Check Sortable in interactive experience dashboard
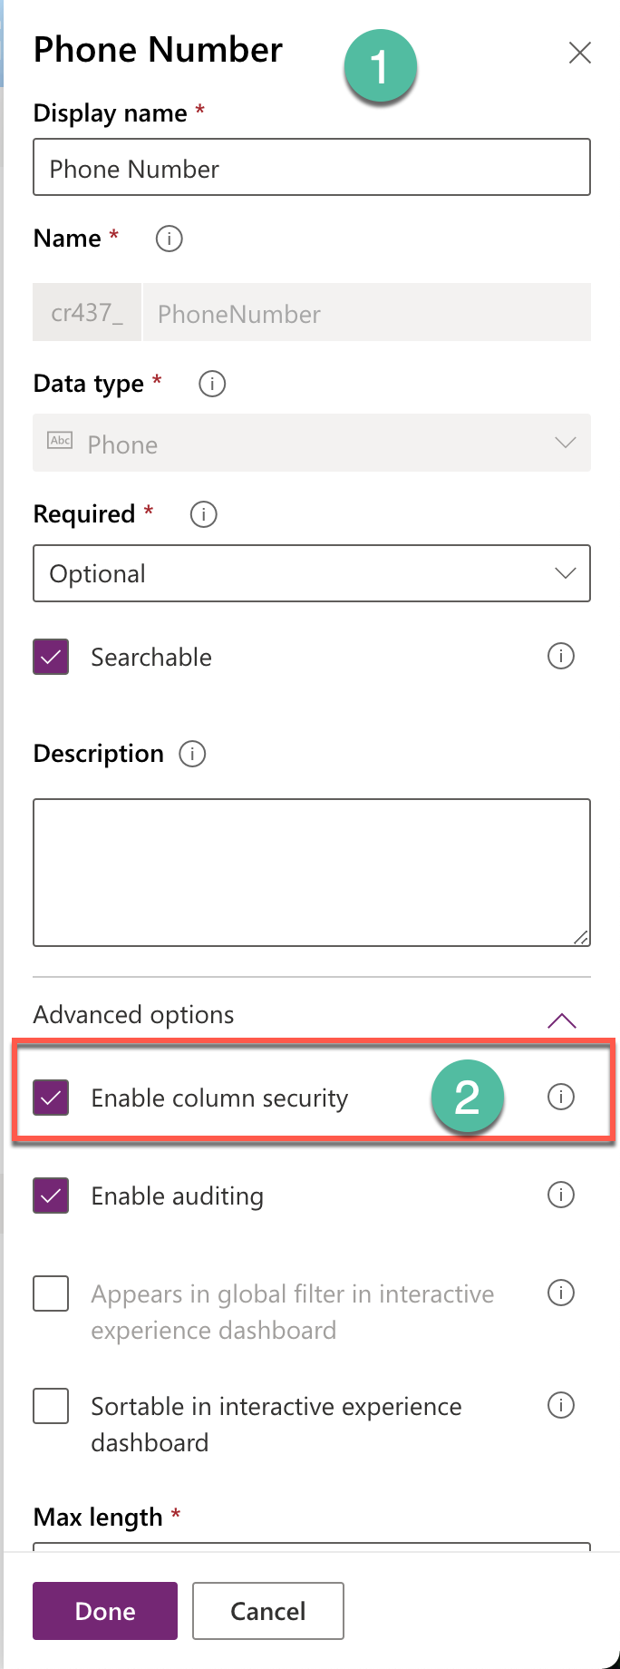Viewport: 620px width, 1669px height. point(51,1406)
